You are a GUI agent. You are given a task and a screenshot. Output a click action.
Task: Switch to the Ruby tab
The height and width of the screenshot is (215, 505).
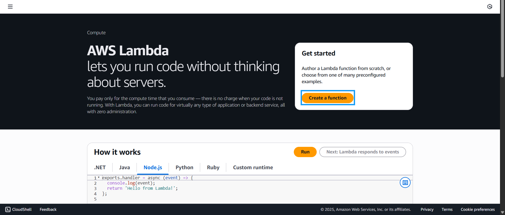(213, 167)
